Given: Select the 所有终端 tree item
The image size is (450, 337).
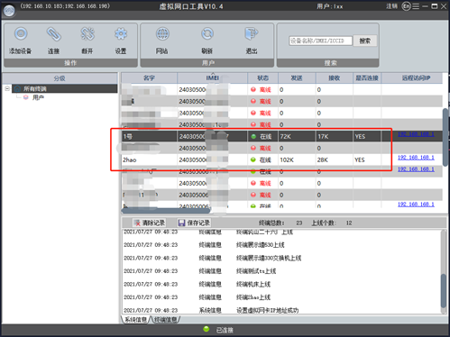Looking at the screenshot, I should coord(65,88).
